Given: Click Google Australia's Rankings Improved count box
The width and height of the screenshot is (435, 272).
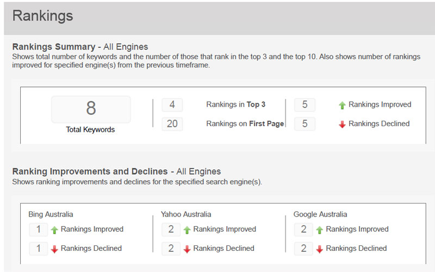Looking at the screenshot, I should click(303, 230).
